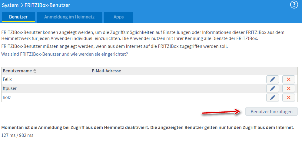The height and width of the screenshot is (142, 302).
Task: Click FRITZ!Box-Benutzer breadcrumb title
Action: pyautogui.click(x=47, y=5)
